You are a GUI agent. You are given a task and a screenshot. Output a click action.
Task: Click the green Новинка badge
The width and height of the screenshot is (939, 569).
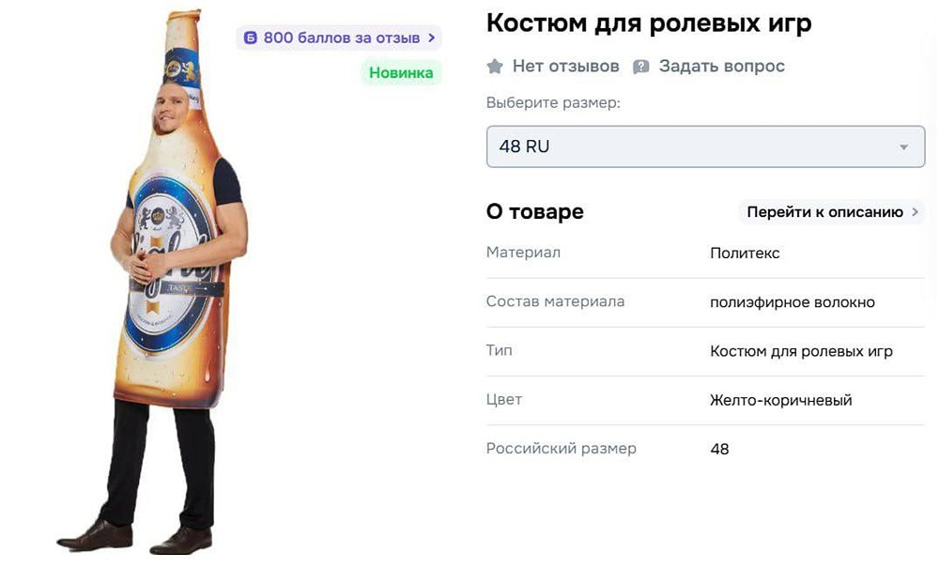tap(401, 73)
